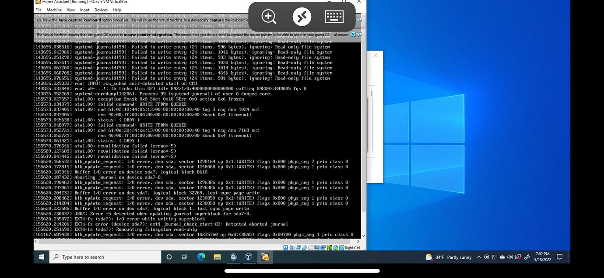Open the USB devices status icon

pyautogui.click(x=305, y=247)
